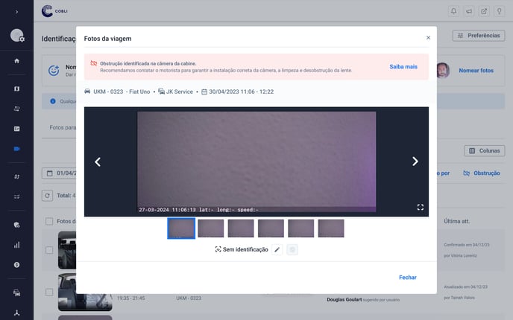This screenshot has height=320, width=513.
Task: Select the first photo thumbnail
Action: [x=181, y=228]
